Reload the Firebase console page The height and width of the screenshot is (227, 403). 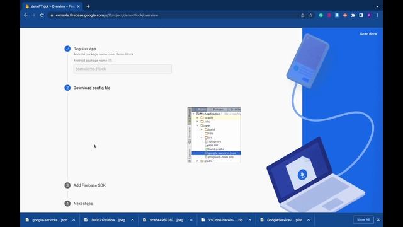[x=42, y=15]
